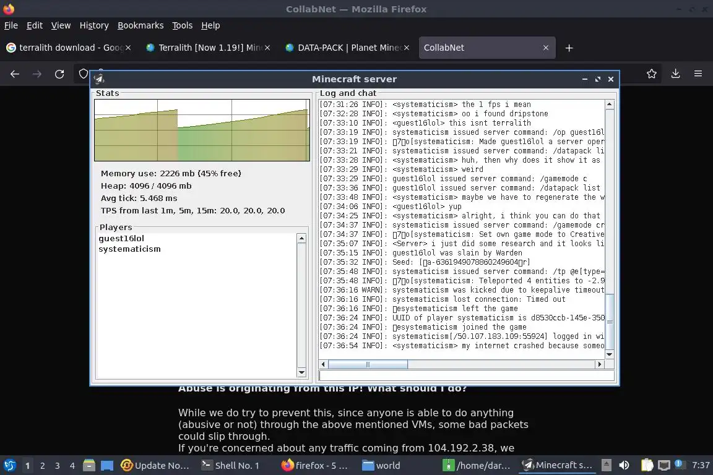Viewport: 713px width, 475px height.
Task: Click the server command input field
Action: click(x=467, y=376)
